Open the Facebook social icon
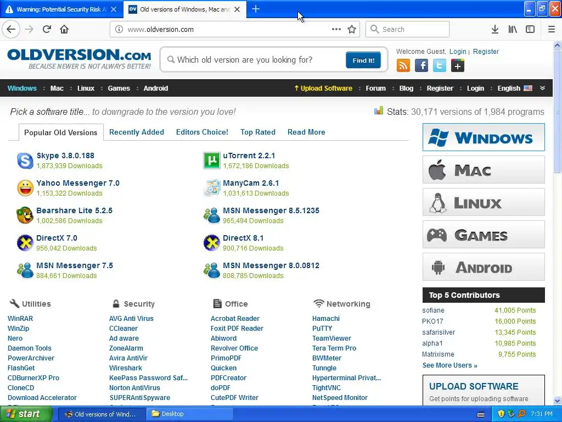The height and width of the screenshot is (422, 562). (x=421, y=66)
